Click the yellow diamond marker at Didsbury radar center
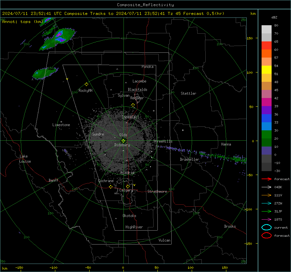Screen dimensions: 291x272 pyautogui.click(x=123, y=141)
